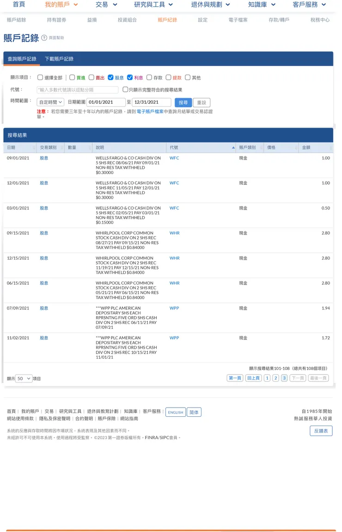Click the 第一頁 pagination button

coord(235,378)
